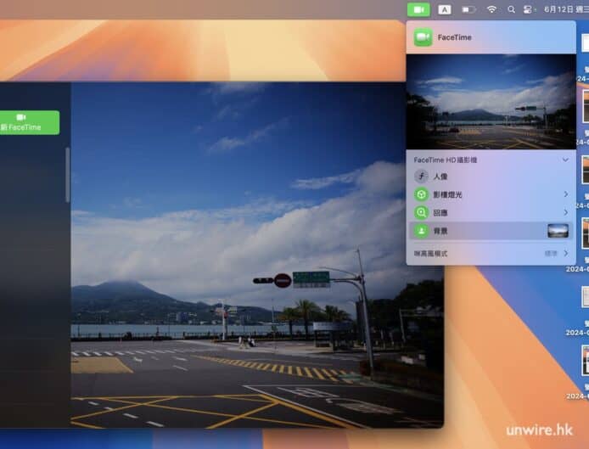Image resolution: width=589 pixels, height=449 pixels.
Task: Click the green video camera menu bar icon
Action: [418, 9]
